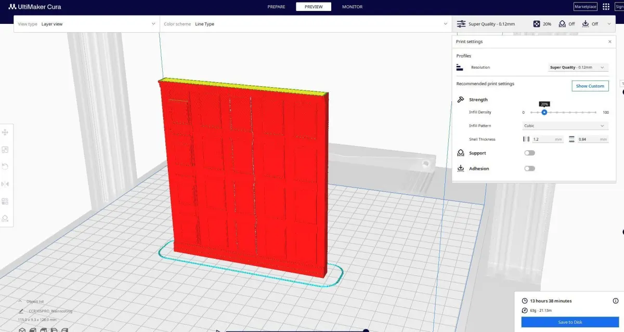624x332 pixels.
Task: Click the wall thickness 1.2 field
Action: [548, 139]
